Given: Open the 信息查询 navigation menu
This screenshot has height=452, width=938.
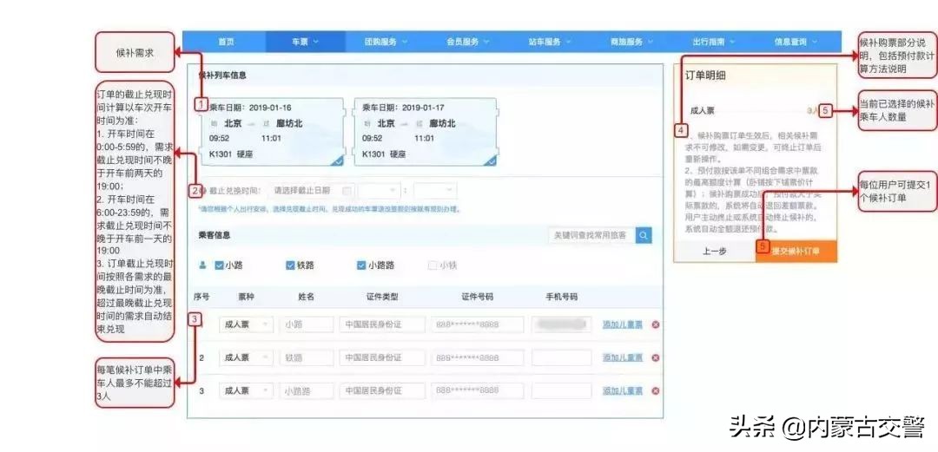Looking at the screenshot, I should pyautogui.click(x=796, y=42).
